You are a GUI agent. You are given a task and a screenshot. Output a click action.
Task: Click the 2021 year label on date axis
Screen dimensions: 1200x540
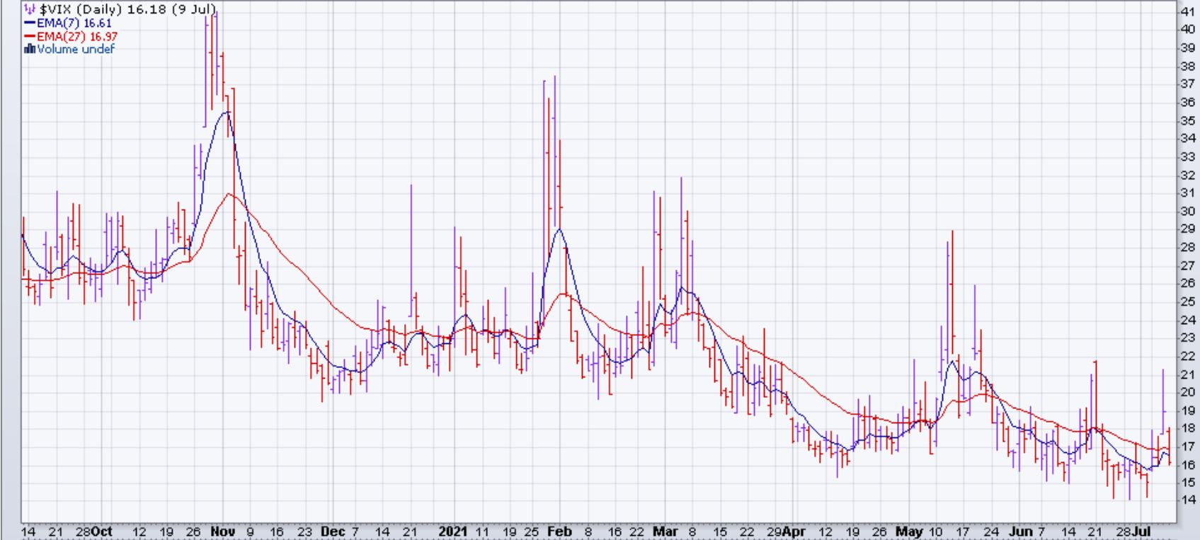point(453,532)
